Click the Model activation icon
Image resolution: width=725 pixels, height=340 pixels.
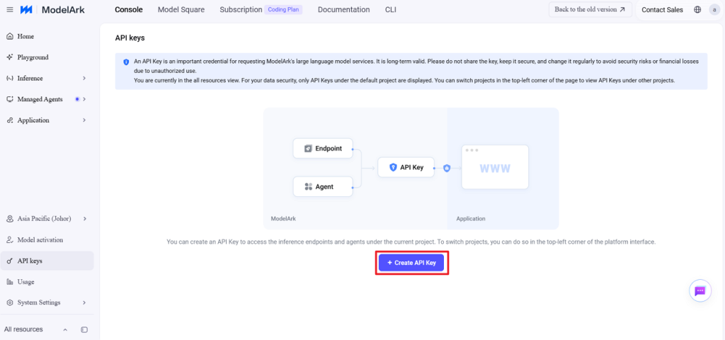(x=10, y=240)
